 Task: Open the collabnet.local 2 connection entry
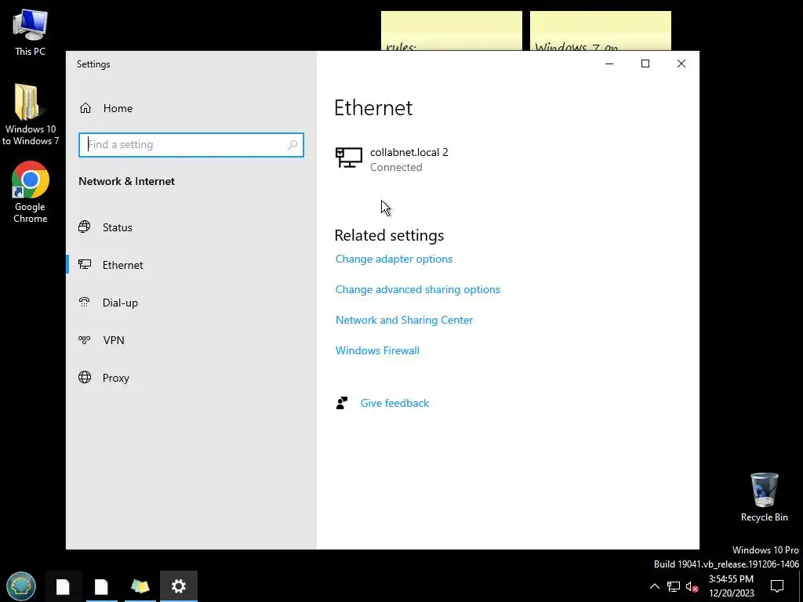[392, 159]
